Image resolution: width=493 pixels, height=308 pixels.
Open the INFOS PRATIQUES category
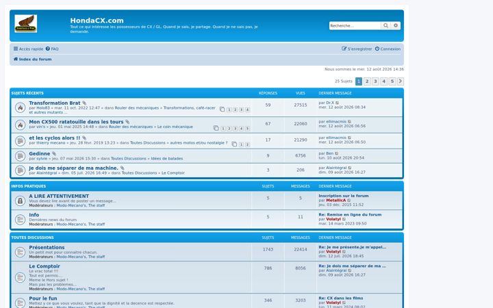(29, 186)
